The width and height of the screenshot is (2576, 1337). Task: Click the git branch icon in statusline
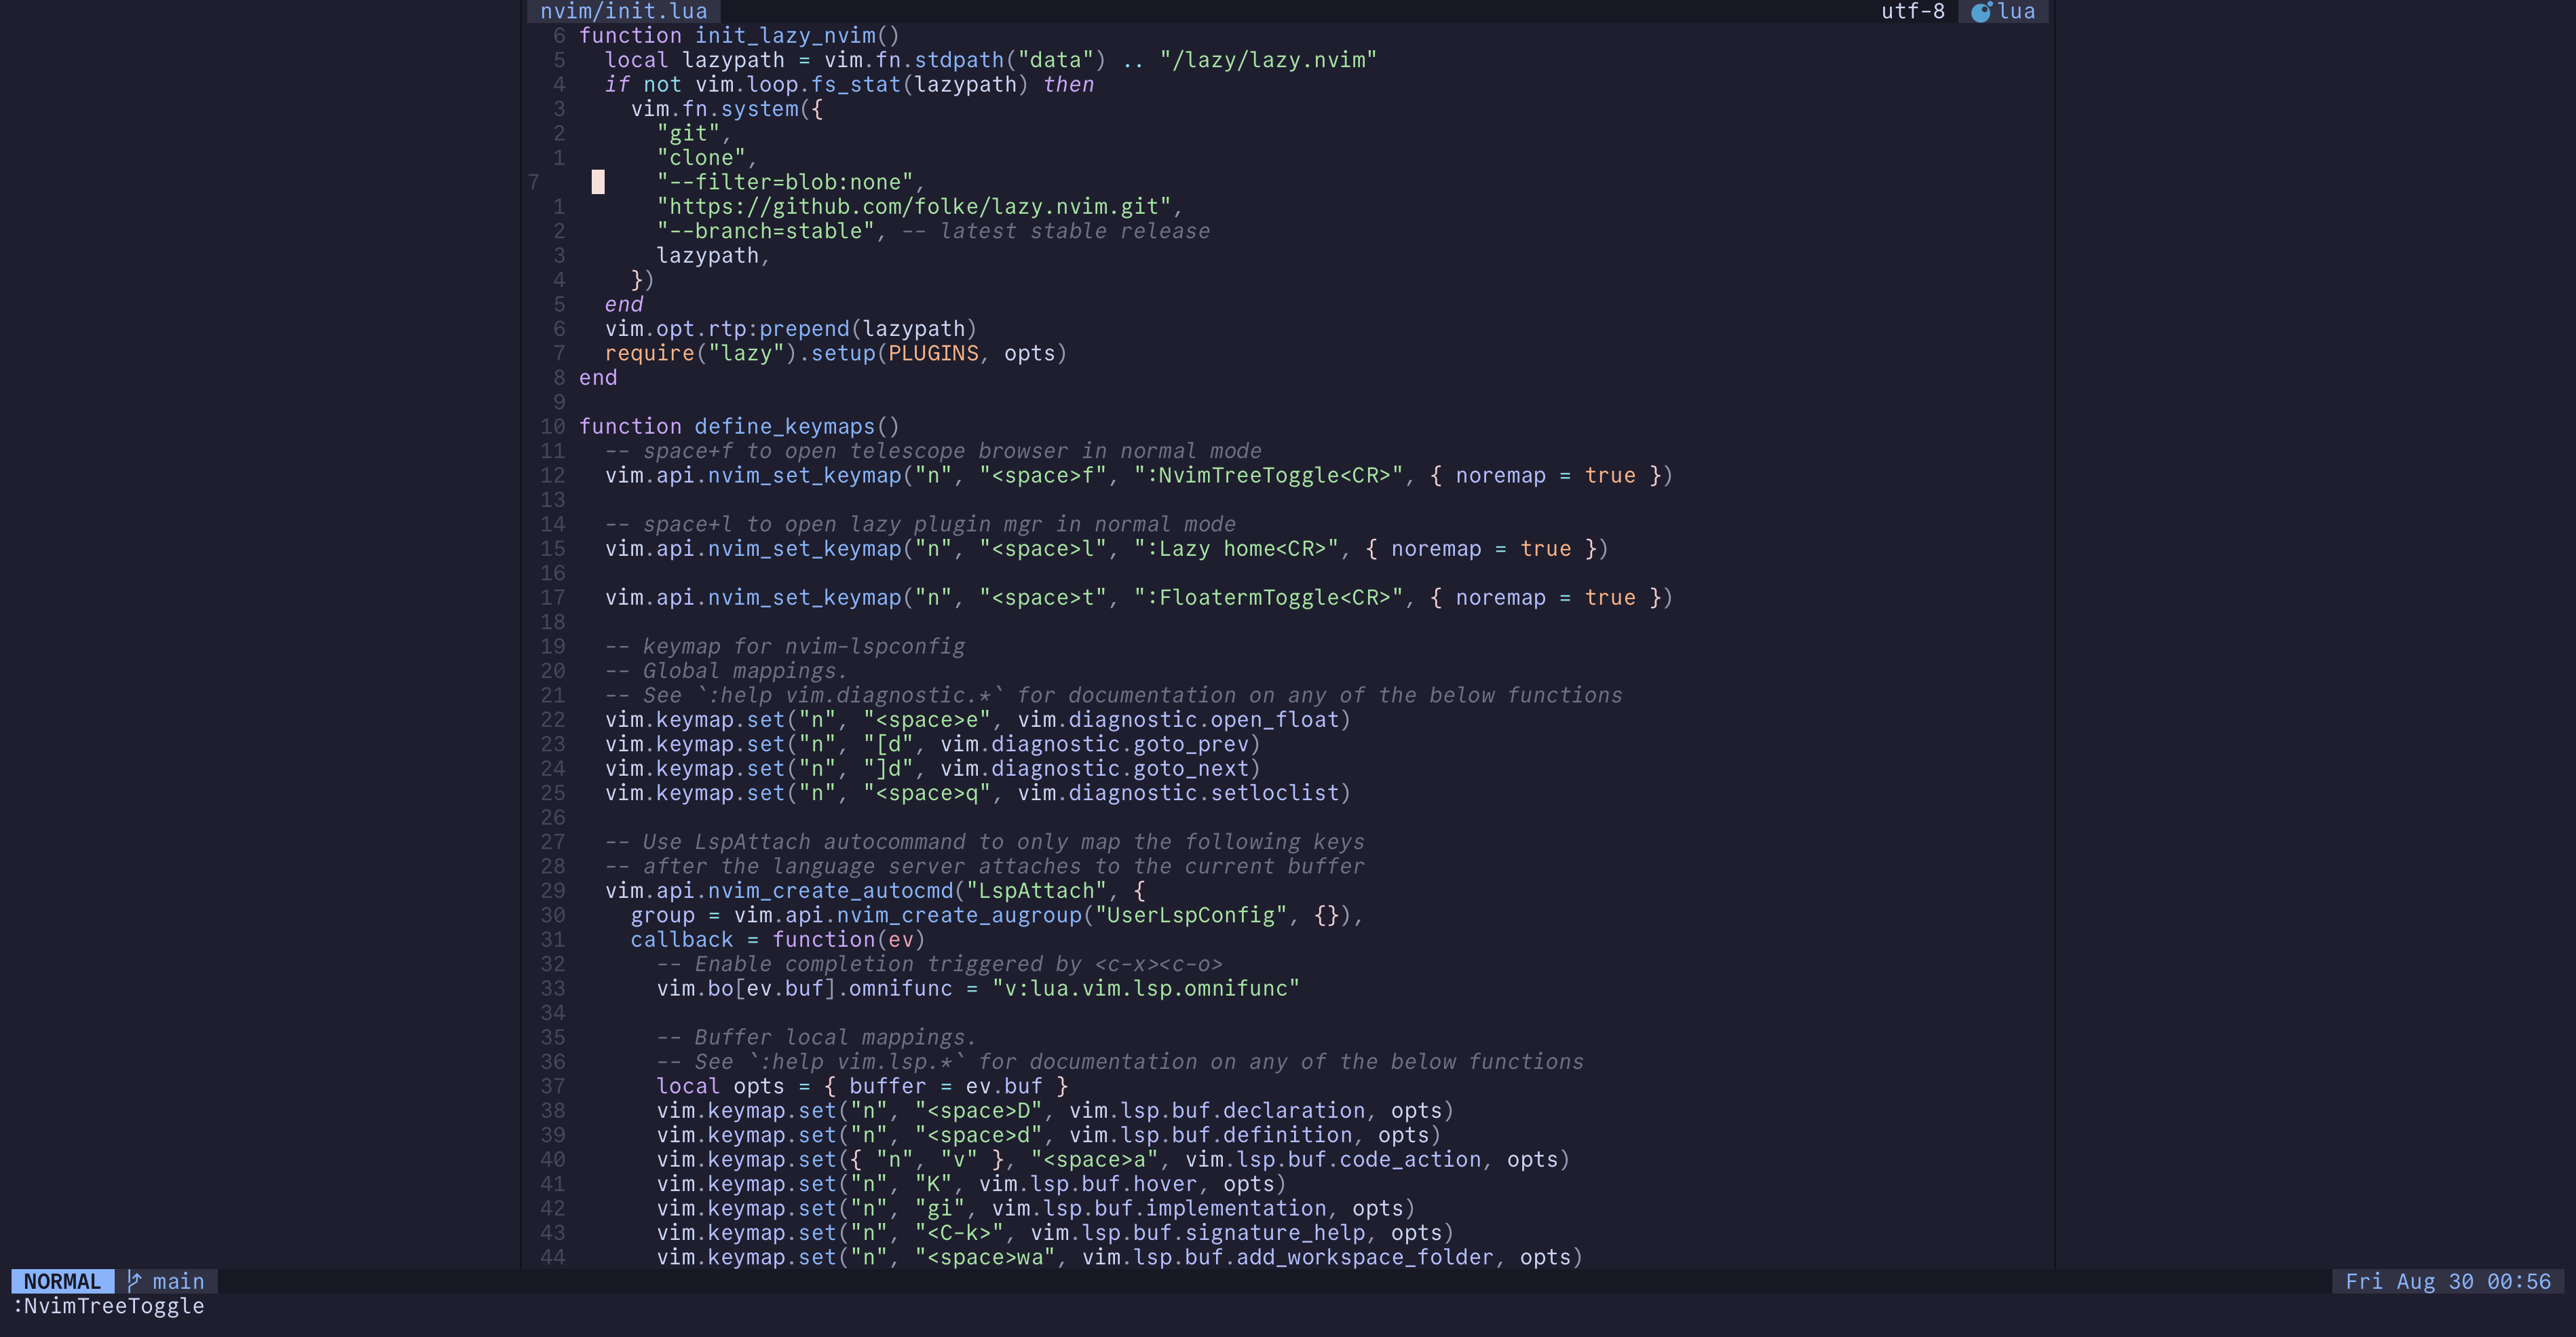[135, 1281]
